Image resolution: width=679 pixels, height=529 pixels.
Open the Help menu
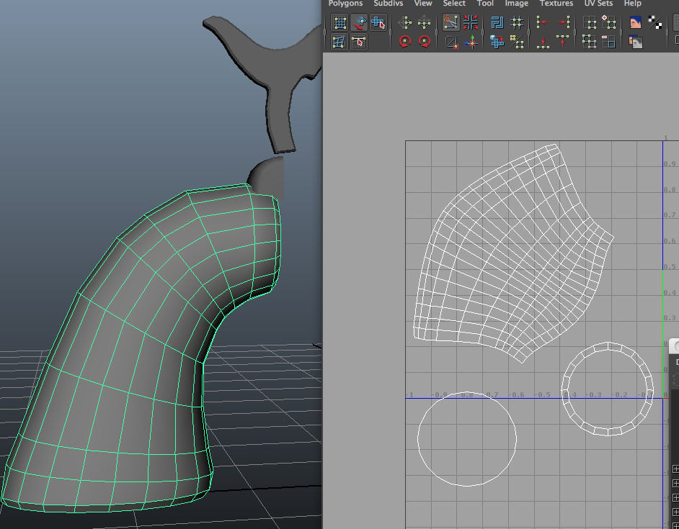coord(632,4)
